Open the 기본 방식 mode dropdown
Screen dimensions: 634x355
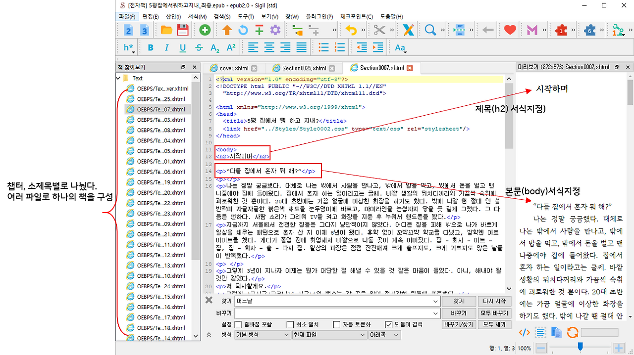(263, 335)
